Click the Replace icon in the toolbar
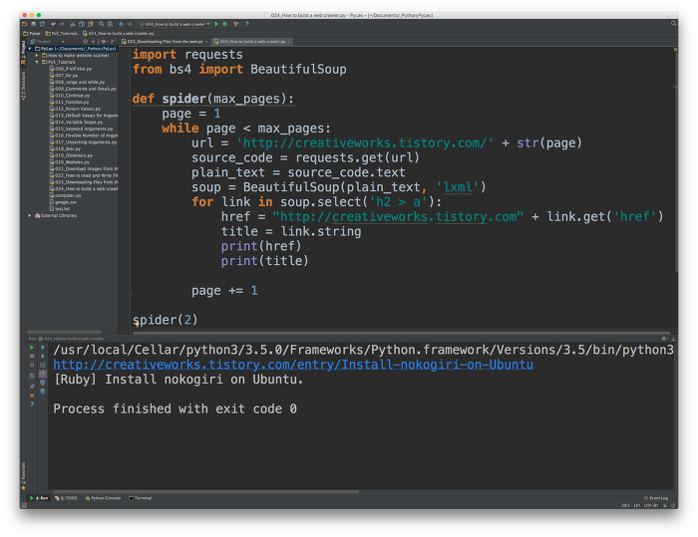The height and width of the screenshot is (537, 698). point(110,24)
